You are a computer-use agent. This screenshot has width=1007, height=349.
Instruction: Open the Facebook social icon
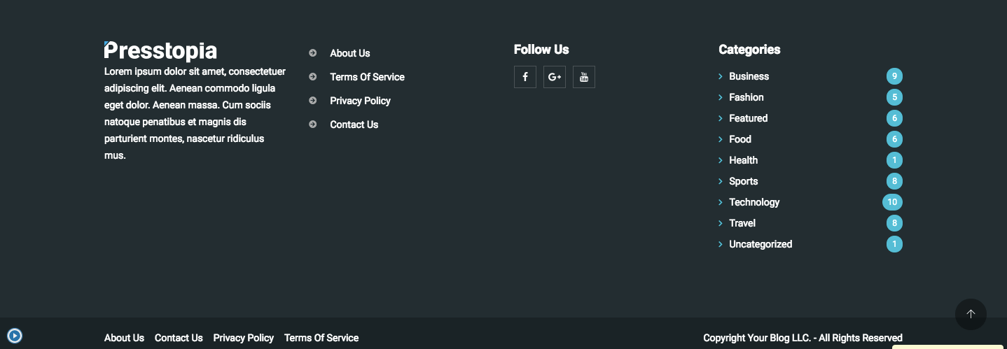(525, 77)
